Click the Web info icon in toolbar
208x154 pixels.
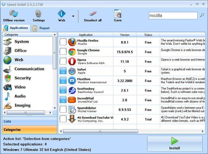point(62,14)
